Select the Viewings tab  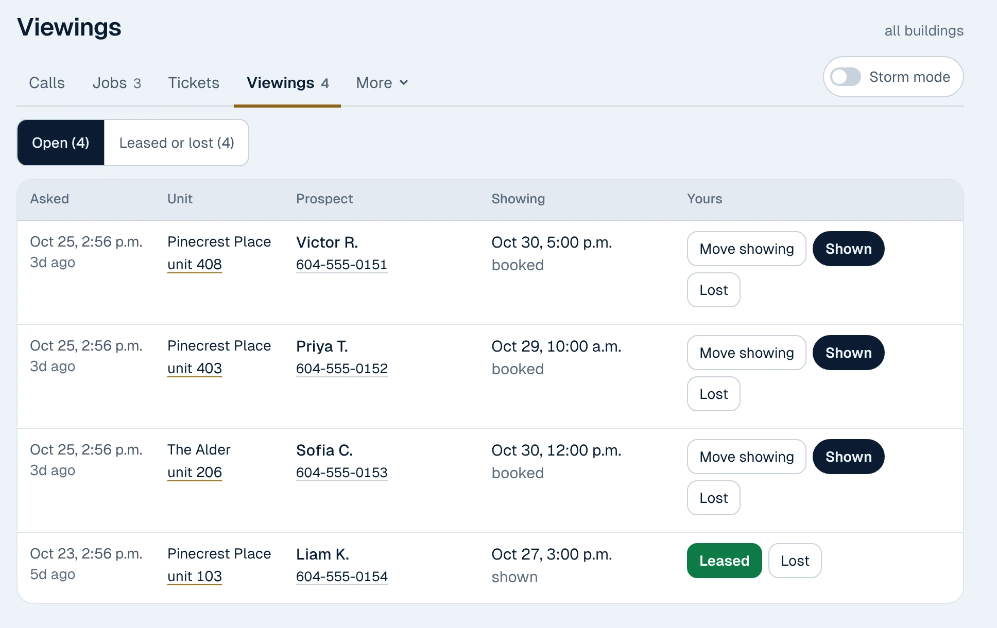click(x=287, y=83)
